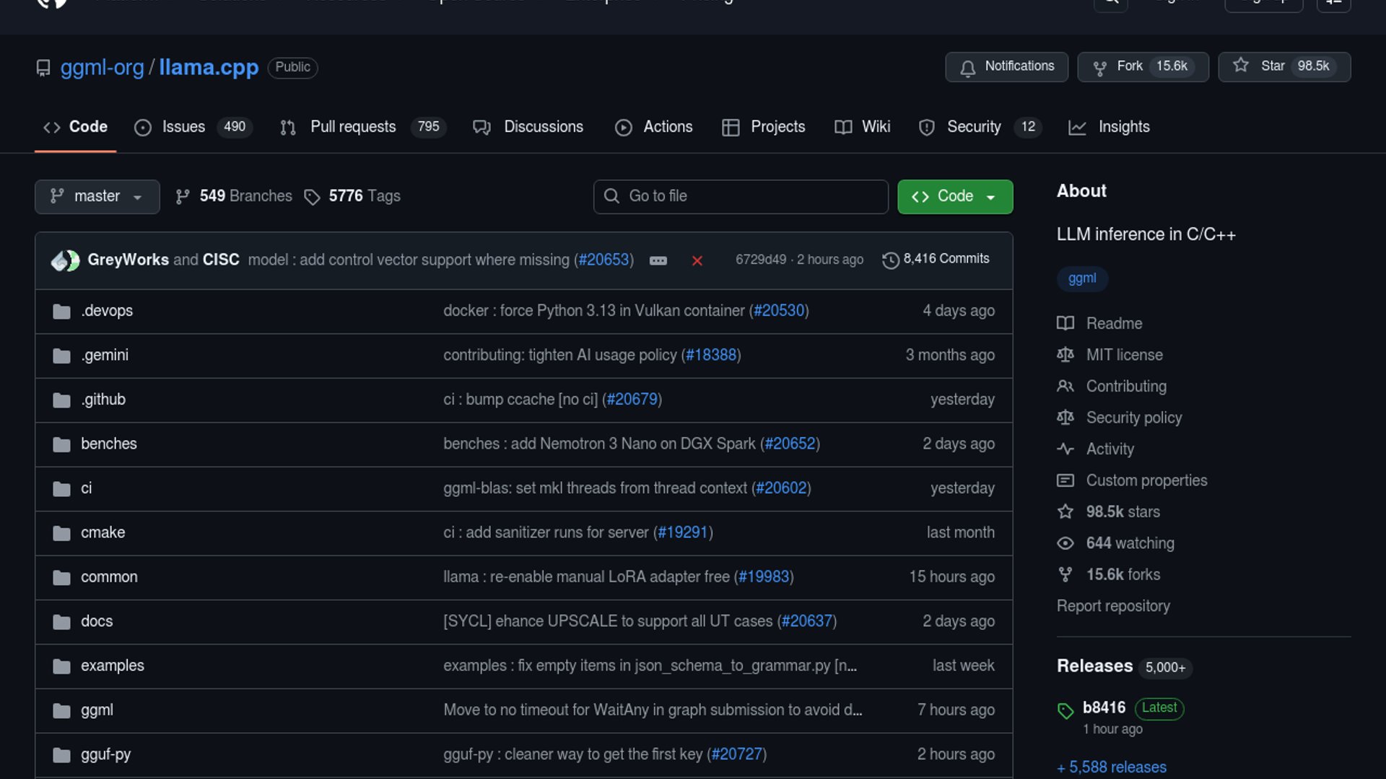
Task: View the 5776 Tags
Action: pos(352,196)
